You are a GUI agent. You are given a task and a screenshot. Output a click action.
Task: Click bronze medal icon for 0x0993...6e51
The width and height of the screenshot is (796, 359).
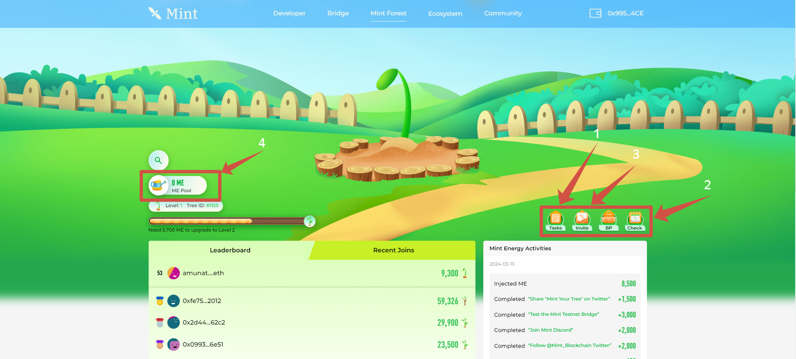click(x=160, y=344)
